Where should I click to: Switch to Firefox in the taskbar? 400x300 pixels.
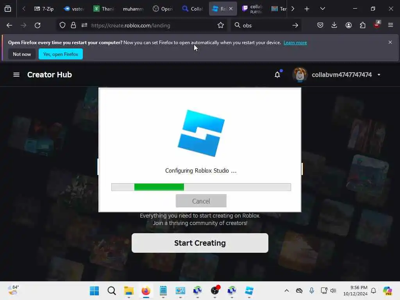pyautogui.click(x=146, y=291)
